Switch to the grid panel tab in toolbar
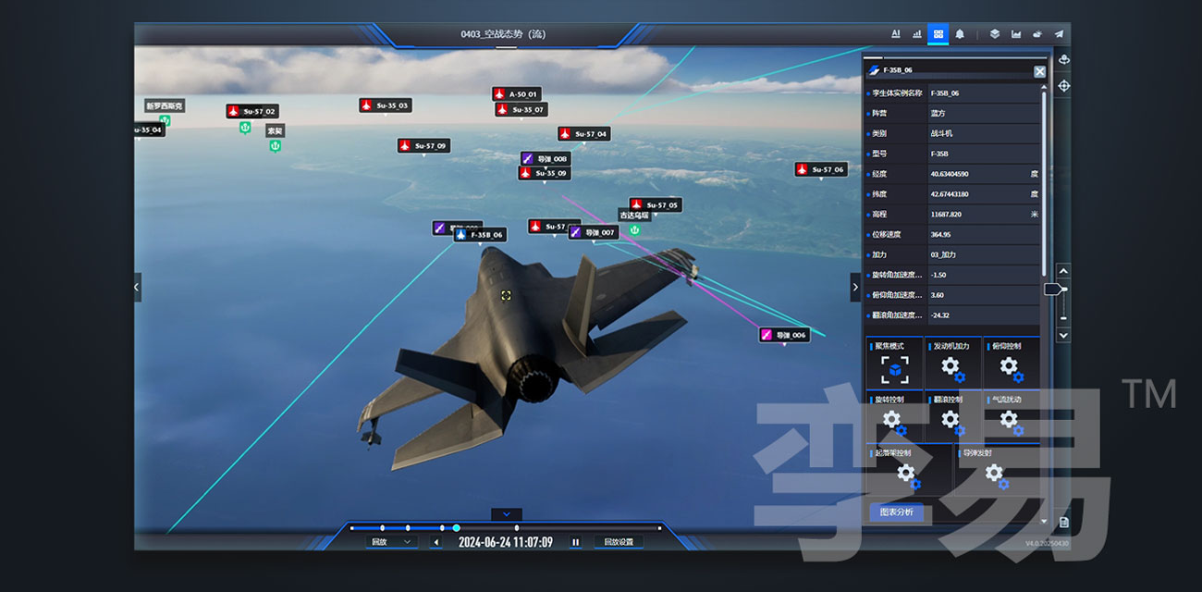Image resolution: width=1202 pixels, height=592 pixels. tap(938, 34)
